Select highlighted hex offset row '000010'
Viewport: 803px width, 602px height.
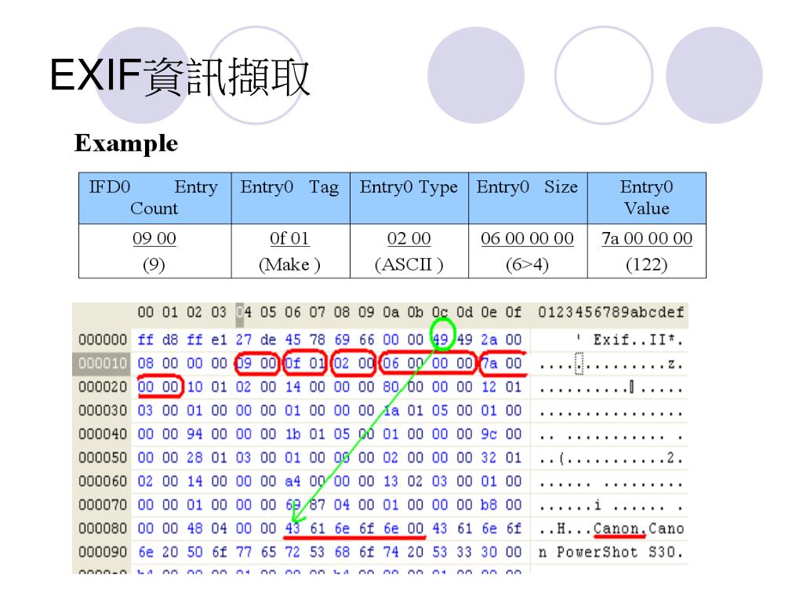[x=103, y=364]
